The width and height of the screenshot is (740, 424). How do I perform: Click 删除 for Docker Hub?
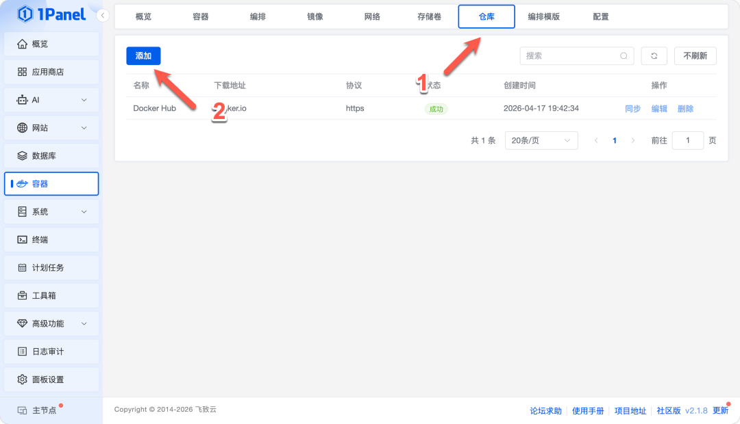pyautogui.click(x=685, y=108)
